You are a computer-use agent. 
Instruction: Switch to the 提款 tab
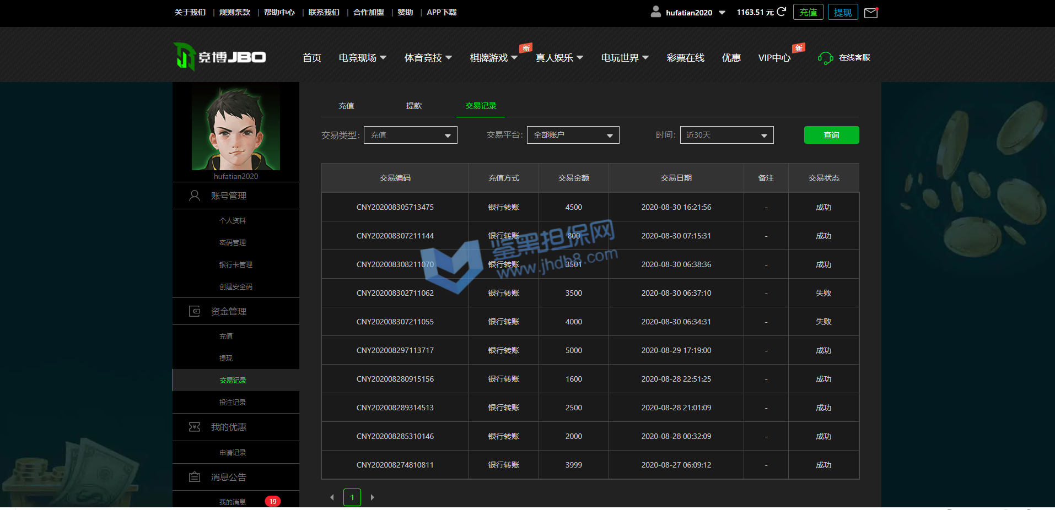pos(413,106)
